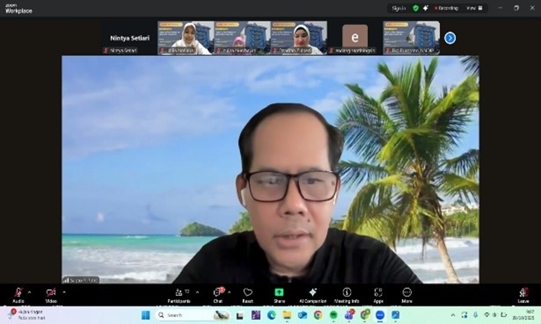
Task: Open the Apps panel
Action: [x=378, y=293]
